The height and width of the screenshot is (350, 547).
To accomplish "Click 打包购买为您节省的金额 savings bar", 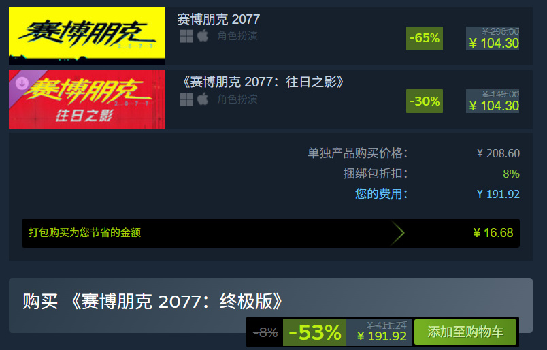I will tap(271, 233).
